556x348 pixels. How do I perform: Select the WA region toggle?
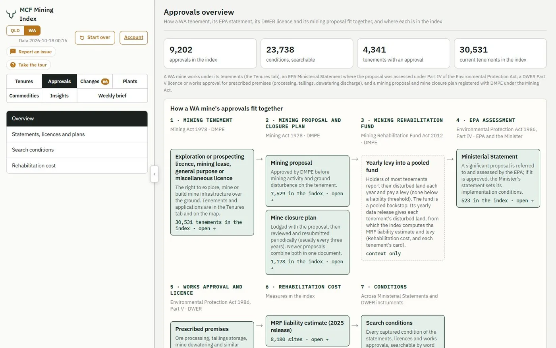pyautogui.click(x=32, y=31)
